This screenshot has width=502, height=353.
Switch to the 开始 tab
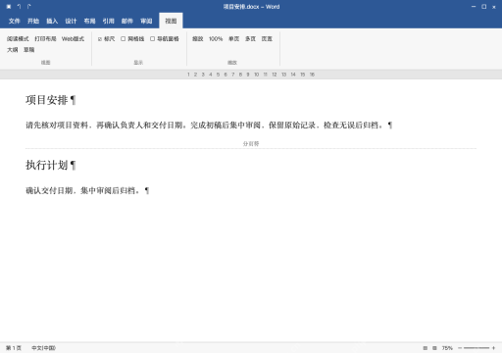[x=33, y=21]
